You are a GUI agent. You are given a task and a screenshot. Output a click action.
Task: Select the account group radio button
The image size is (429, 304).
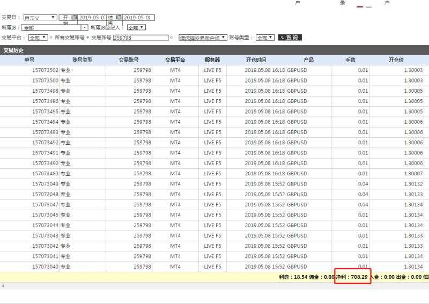coord(172,38)
